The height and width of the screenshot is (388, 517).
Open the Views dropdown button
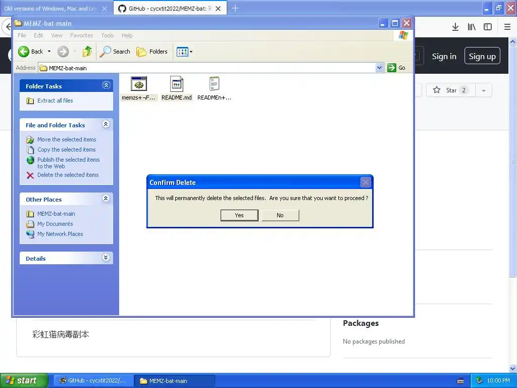[x=184, y=52]
